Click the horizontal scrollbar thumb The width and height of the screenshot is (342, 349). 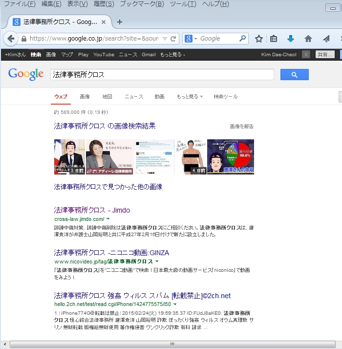click(172, 344)
